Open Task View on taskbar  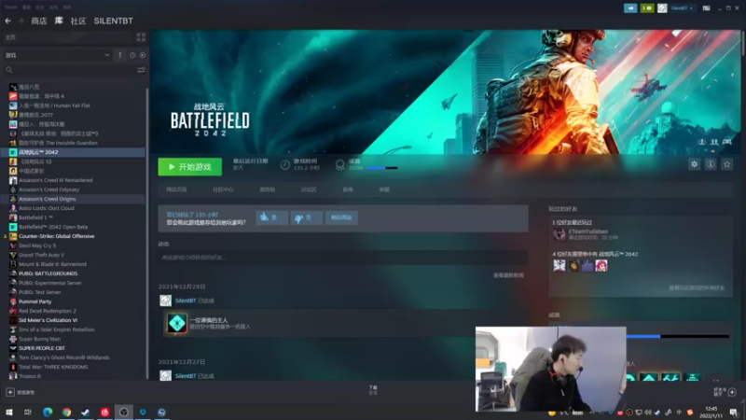(28, 413)
